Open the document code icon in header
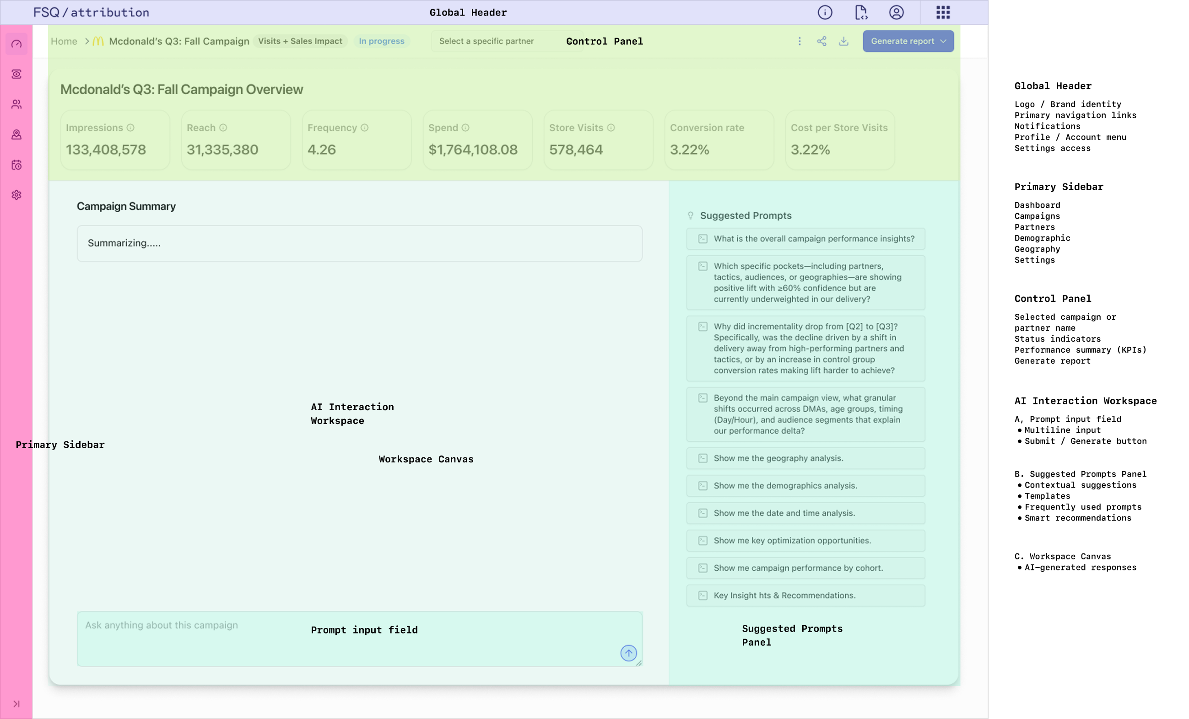1189x719 pixels. click(x=860, y=12)
